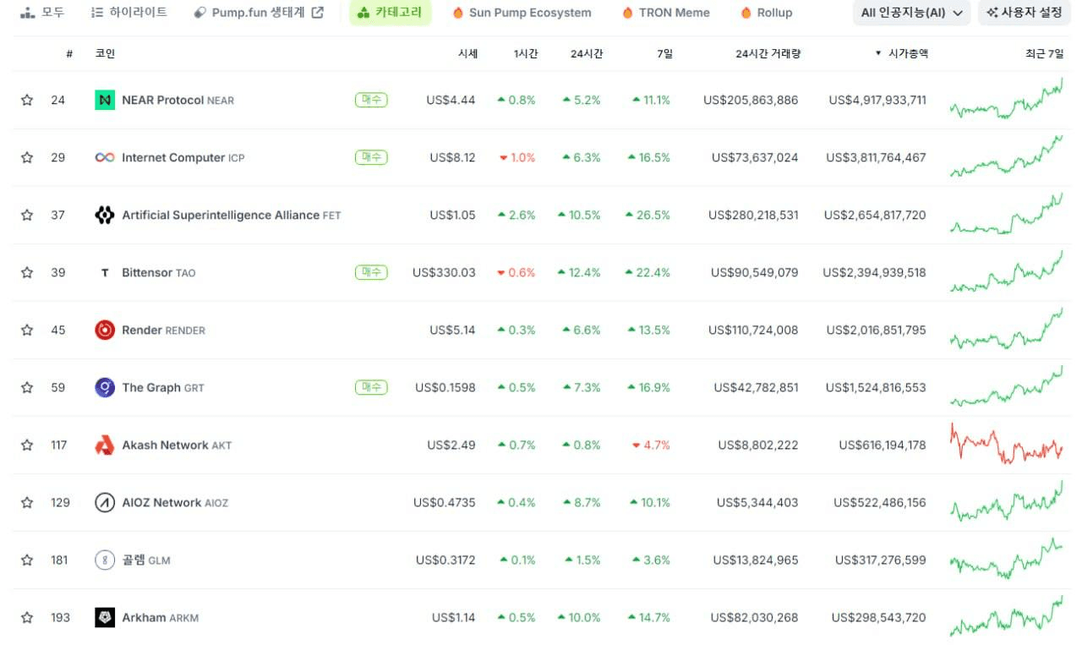Click Render volume US$110,724,008
Image resolution: width=1082 pixels, height=645 pixels.
click(753, 330)
